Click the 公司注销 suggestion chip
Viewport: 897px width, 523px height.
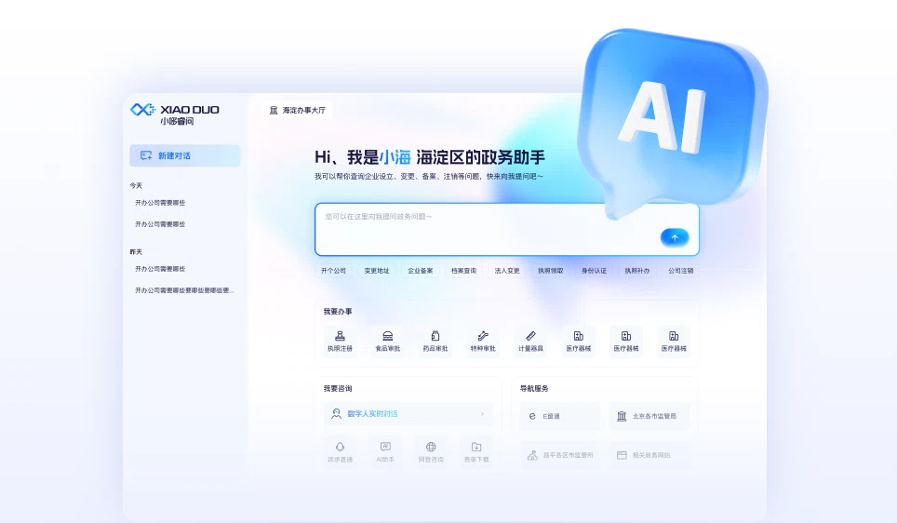pos(680,271)
